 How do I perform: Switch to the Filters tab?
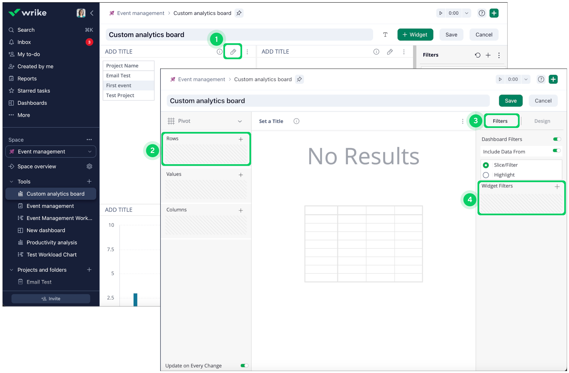pyautogui.click(x=500, y=121)
